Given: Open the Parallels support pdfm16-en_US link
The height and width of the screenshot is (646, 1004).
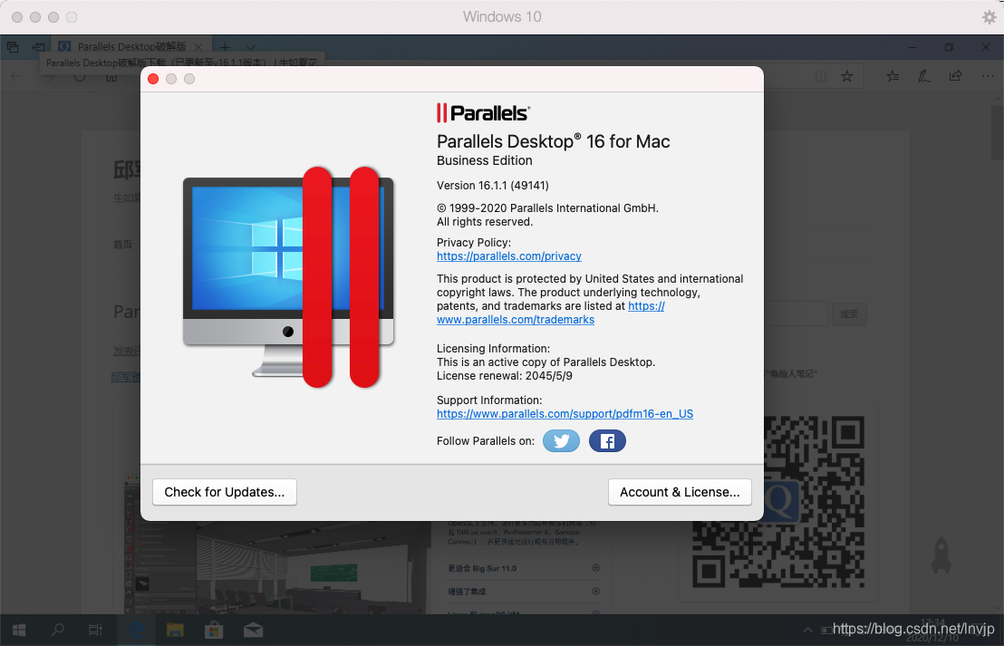Looking at the screenshot, I should (565, 413).
